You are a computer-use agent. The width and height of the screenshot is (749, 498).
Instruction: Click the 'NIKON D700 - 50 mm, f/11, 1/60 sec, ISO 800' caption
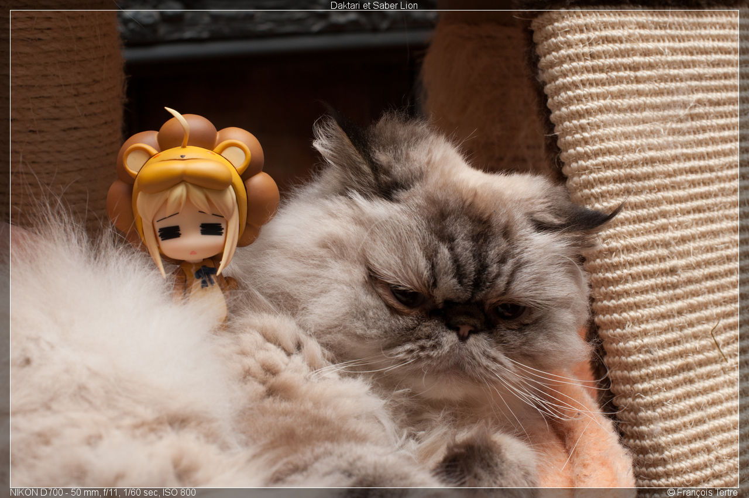[x=103, y=492]
